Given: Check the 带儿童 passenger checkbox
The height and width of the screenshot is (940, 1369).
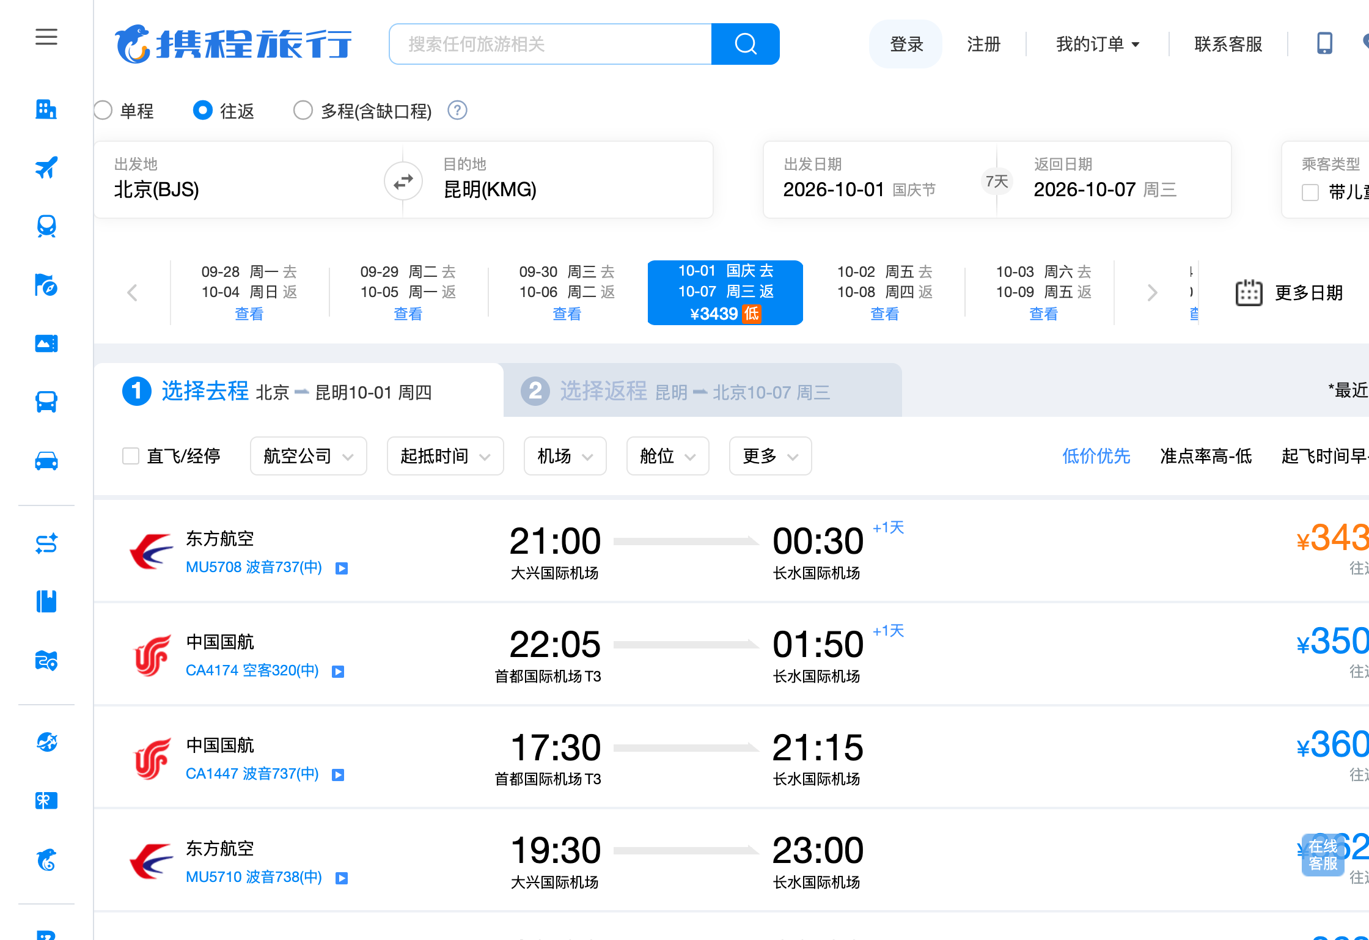Looking at the screenshot, I should [x=1310, y=193].
